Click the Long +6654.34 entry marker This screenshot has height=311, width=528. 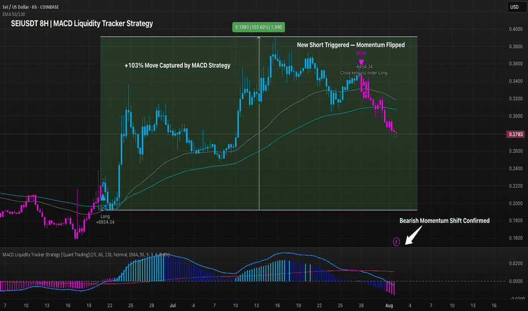pyautogui.click(x=105, y=219)
